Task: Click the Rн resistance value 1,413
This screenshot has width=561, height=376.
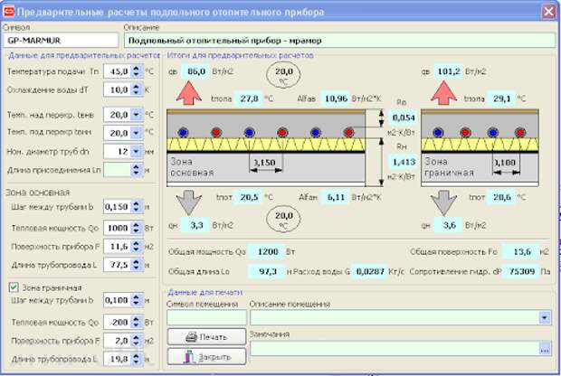Action: click(404, 162)
